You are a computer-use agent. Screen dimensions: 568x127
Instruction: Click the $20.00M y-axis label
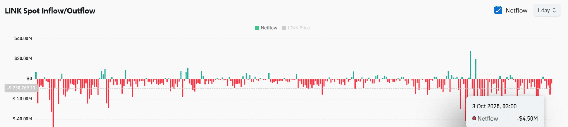[23, 59]
